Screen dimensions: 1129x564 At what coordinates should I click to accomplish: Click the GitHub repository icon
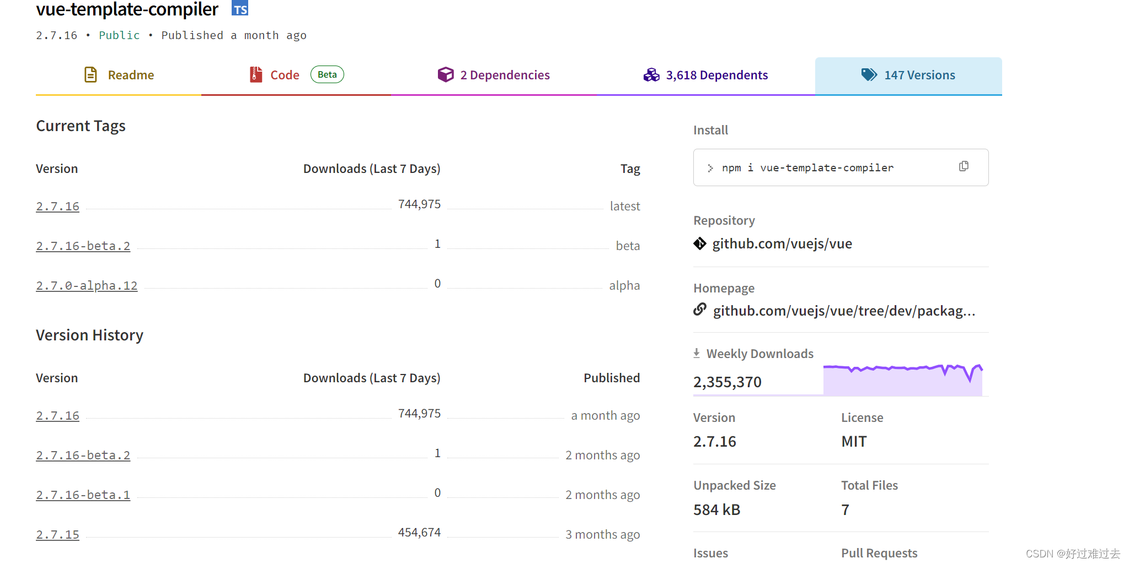tap(699, 243)
